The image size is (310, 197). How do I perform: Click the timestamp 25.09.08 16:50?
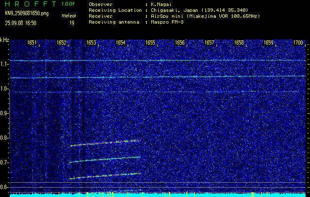[x=21, y=23]
